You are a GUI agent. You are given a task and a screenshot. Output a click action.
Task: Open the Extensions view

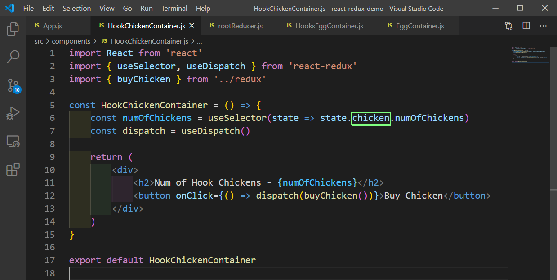click(13, 169)
